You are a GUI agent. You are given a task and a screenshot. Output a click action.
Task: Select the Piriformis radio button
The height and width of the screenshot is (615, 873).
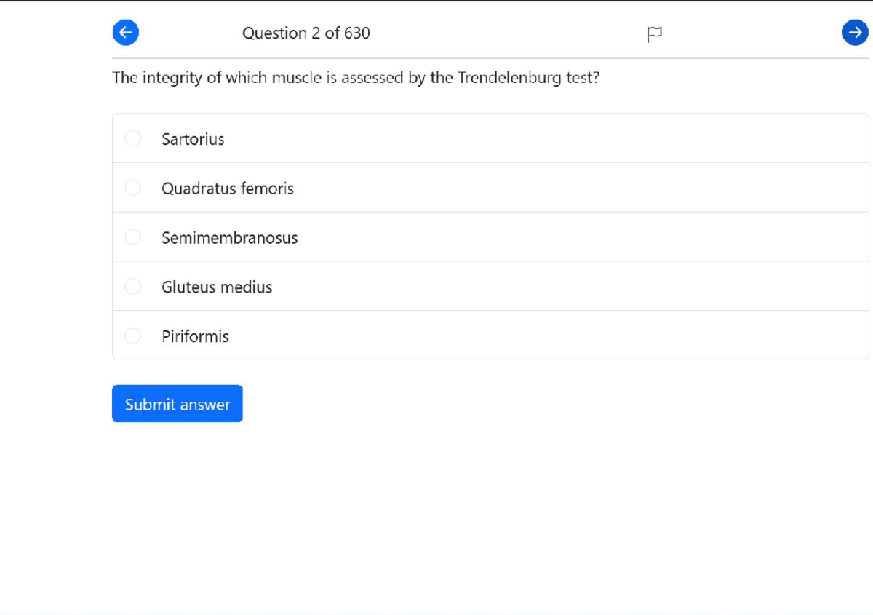133,336
